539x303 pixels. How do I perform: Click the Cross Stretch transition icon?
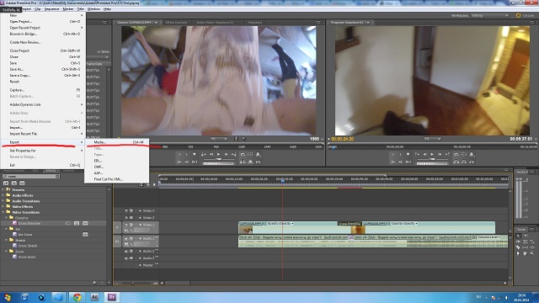point(15,246)
